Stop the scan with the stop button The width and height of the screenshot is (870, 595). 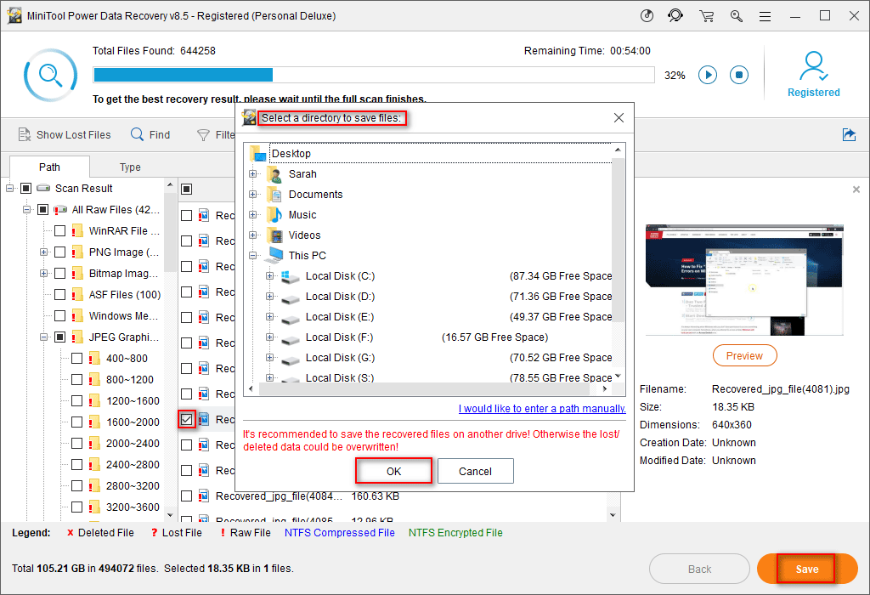738,75
